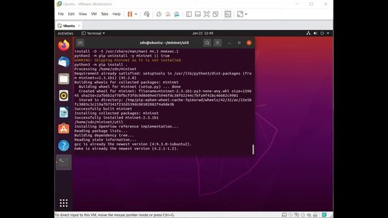Click the WARNING Skipping mininet line
The width and height of the screenshot is (388, 218).
pyautogui.click(x=128, y=60)
